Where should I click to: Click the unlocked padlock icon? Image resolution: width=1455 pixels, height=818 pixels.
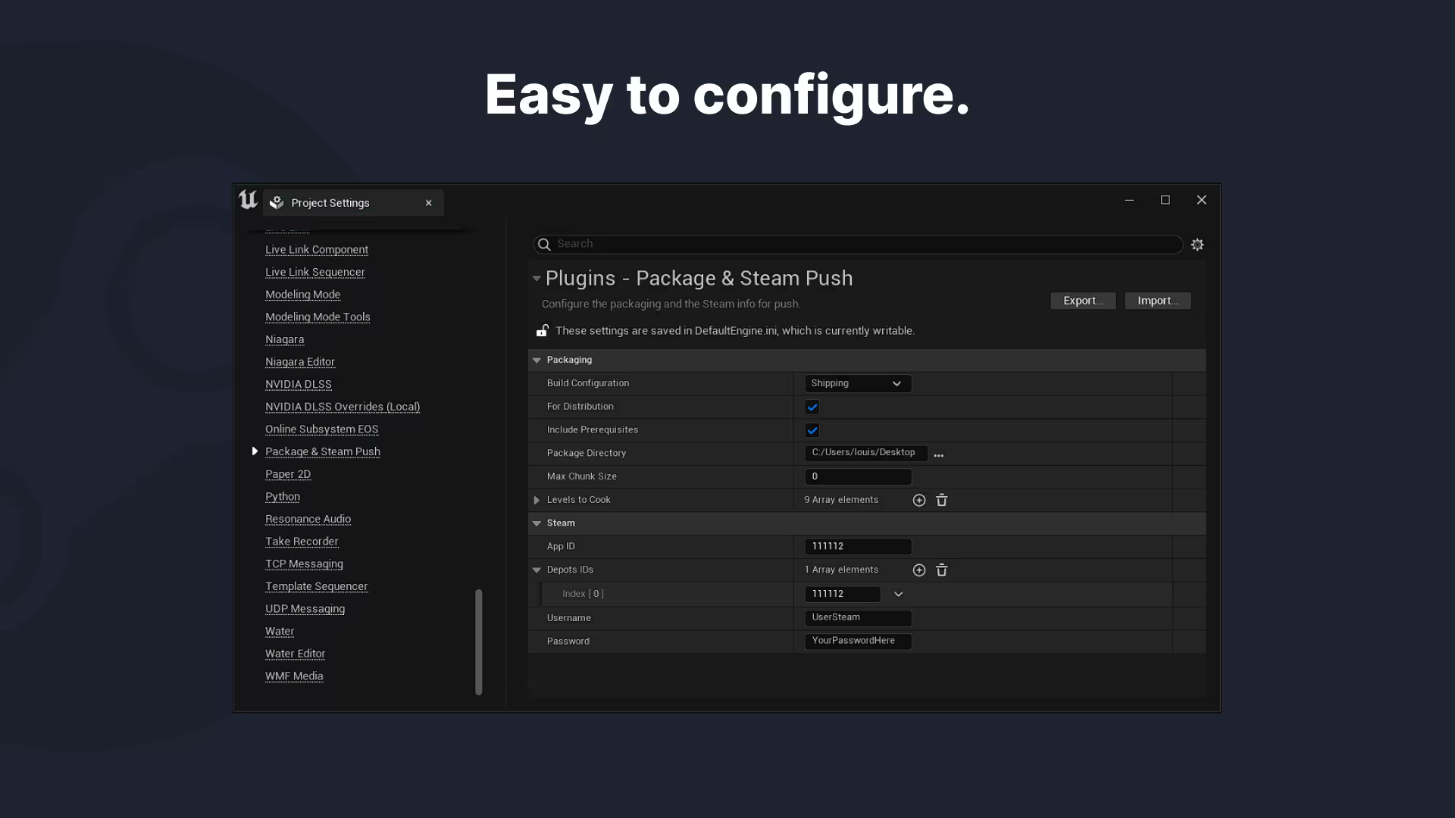point(543,330)
